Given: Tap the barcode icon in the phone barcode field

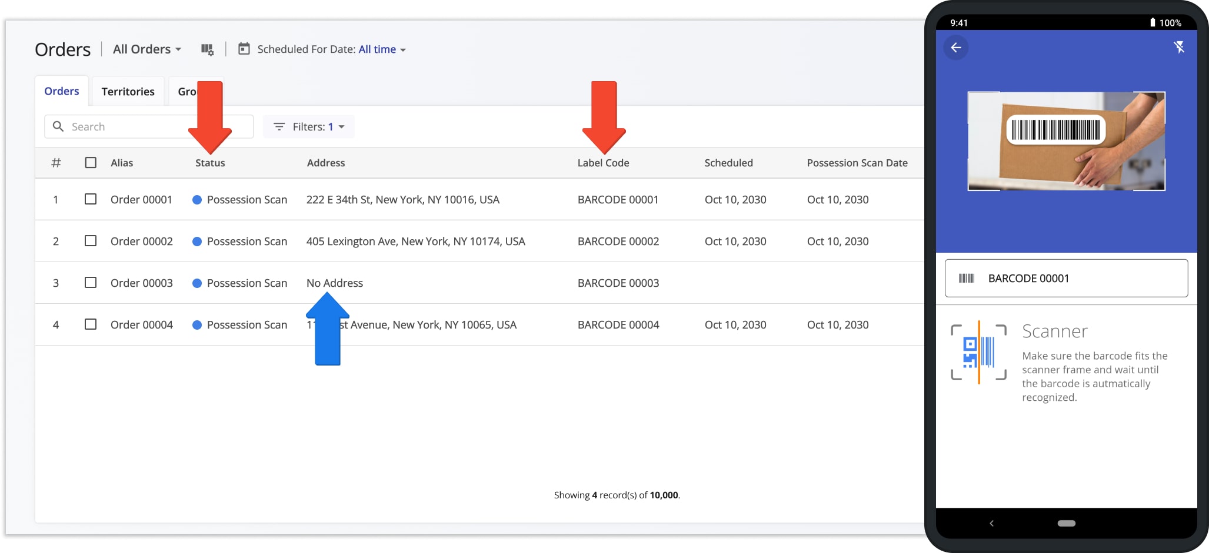Looking at the screenshot, I should click(967, 279).
